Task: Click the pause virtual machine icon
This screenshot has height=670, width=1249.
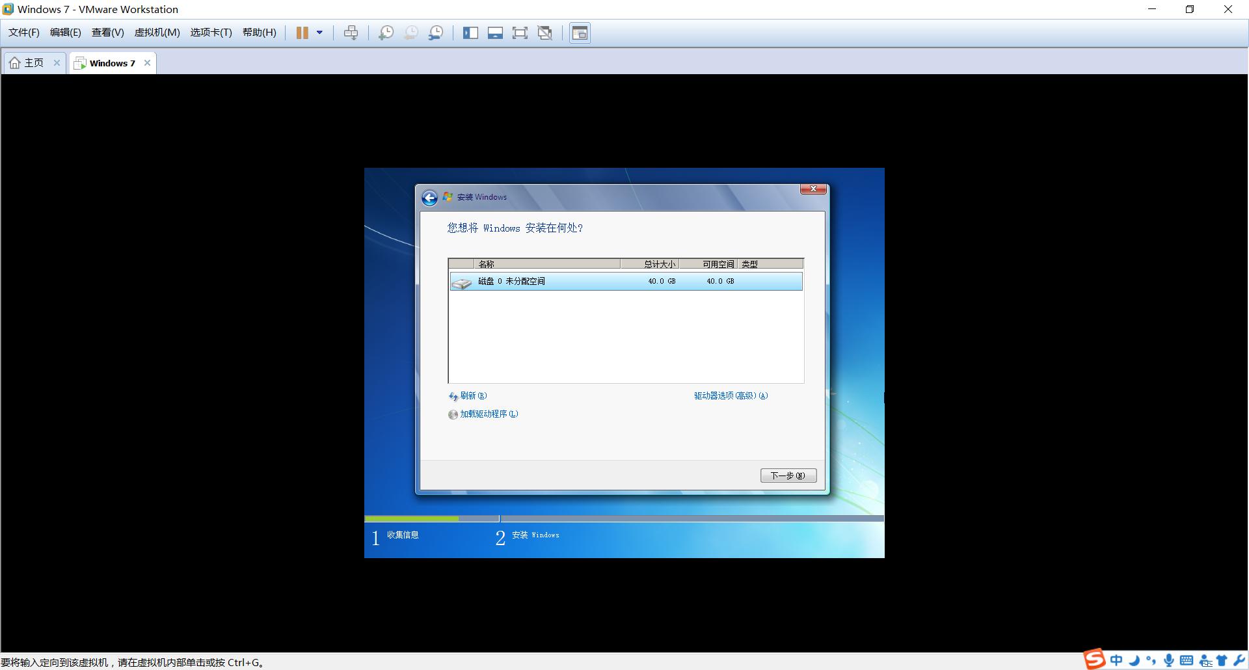Action: 302,33
